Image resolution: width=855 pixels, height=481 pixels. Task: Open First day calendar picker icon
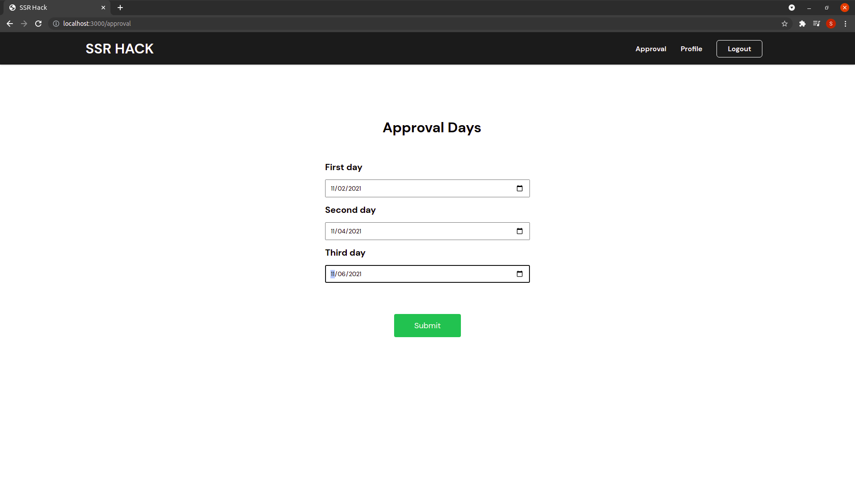pyautogui.click(x=519, y=188)
